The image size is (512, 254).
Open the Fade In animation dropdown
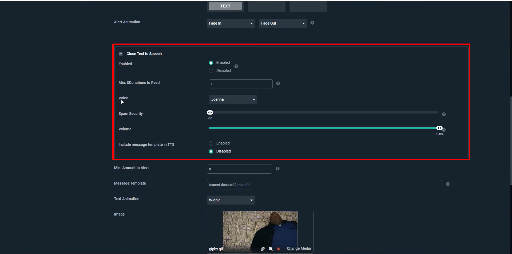click(x=231, y=23)
